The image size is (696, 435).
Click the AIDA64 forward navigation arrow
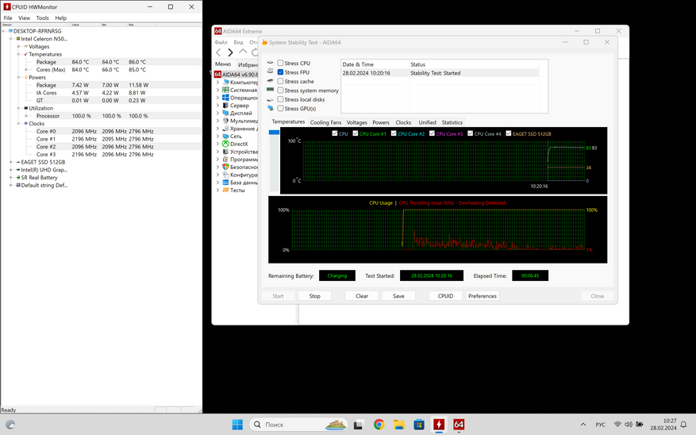[231, 53]
